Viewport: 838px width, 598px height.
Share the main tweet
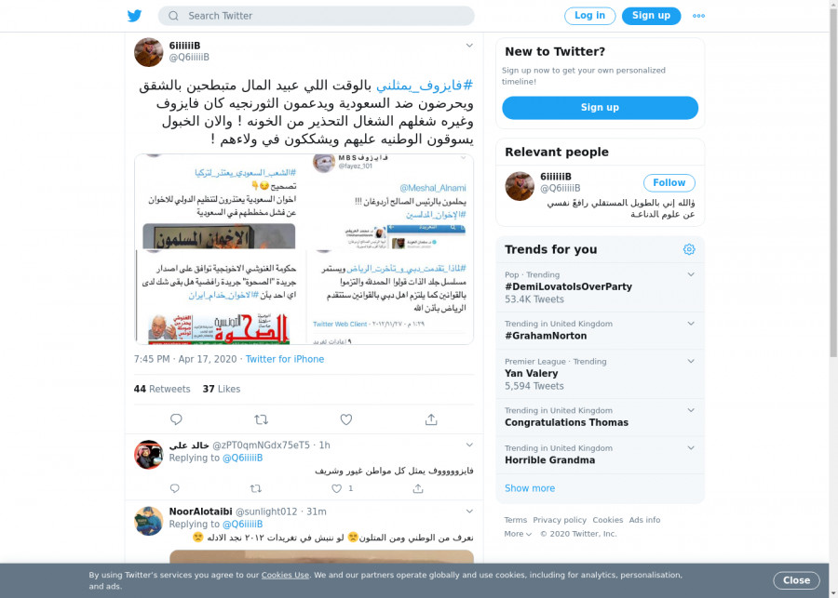(431, 419)
